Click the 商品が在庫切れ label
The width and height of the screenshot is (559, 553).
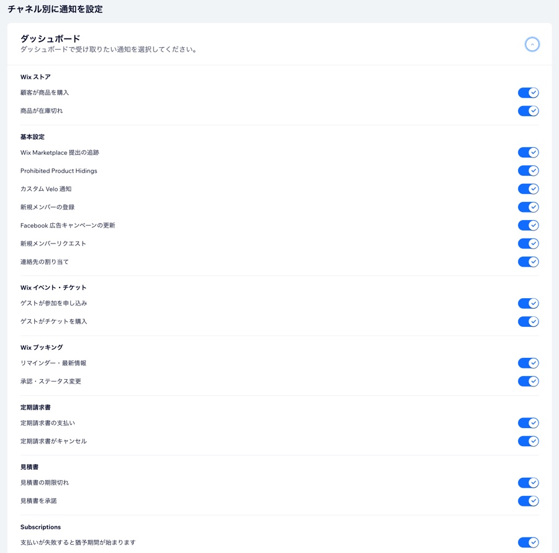(42, 111)
